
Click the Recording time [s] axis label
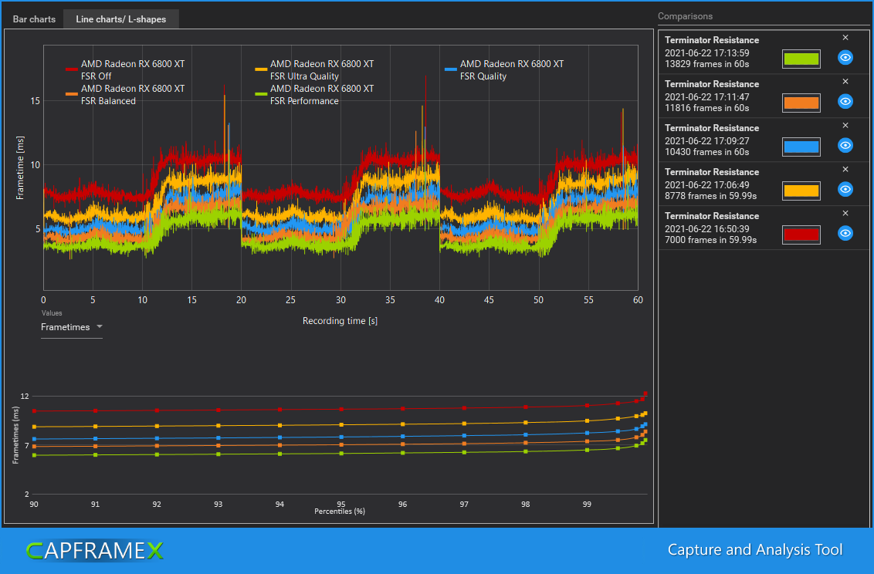pyautogui.click(x=340, y=321)
